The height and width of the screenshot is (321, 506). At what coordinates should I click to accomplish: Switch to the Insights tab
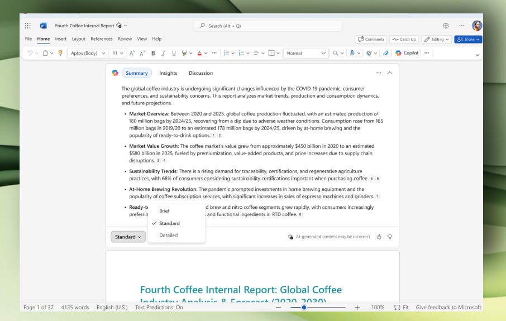click(x=168, y=73)
